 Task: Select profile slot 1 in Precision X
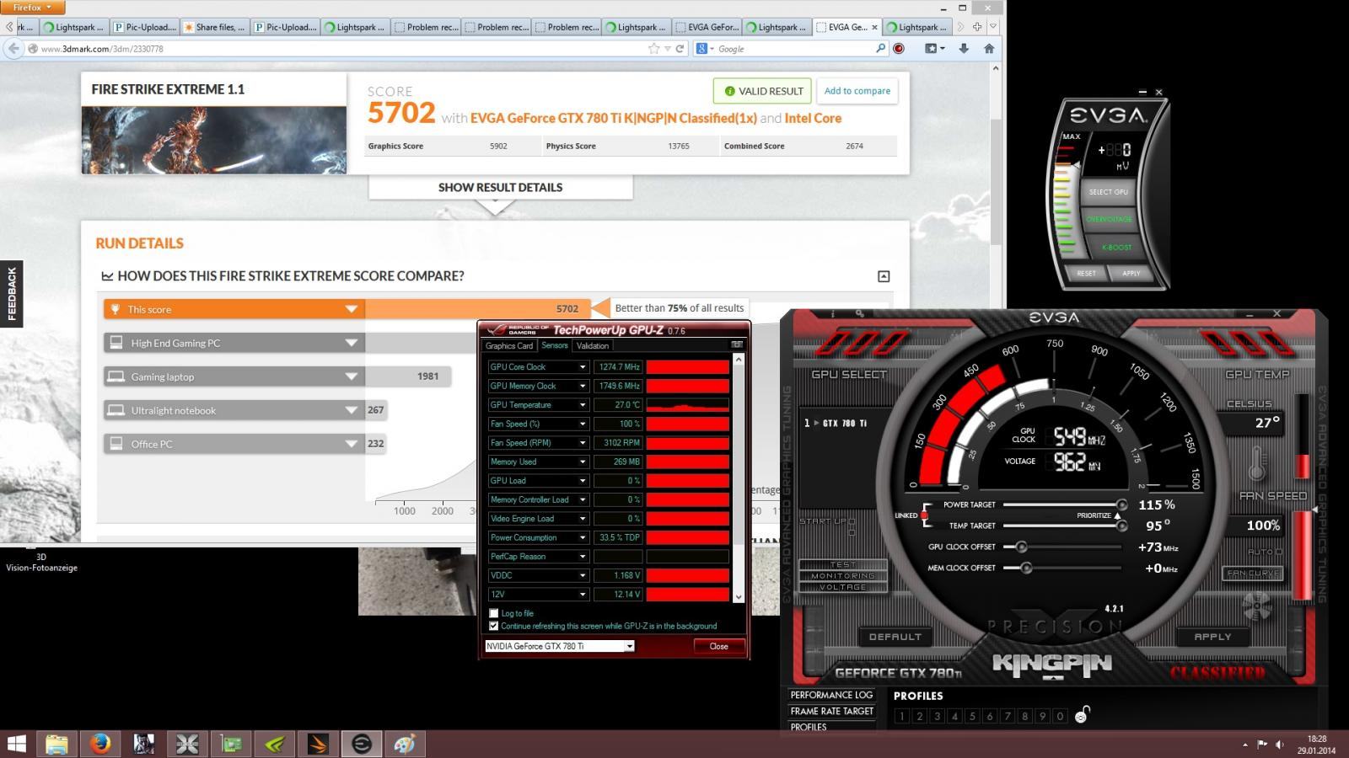coord(901,716)
